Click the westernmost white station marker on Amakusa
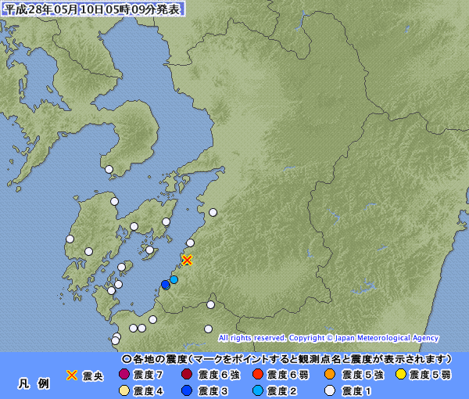Viewport: 469px width, 399px height. (x=70, y=239)
